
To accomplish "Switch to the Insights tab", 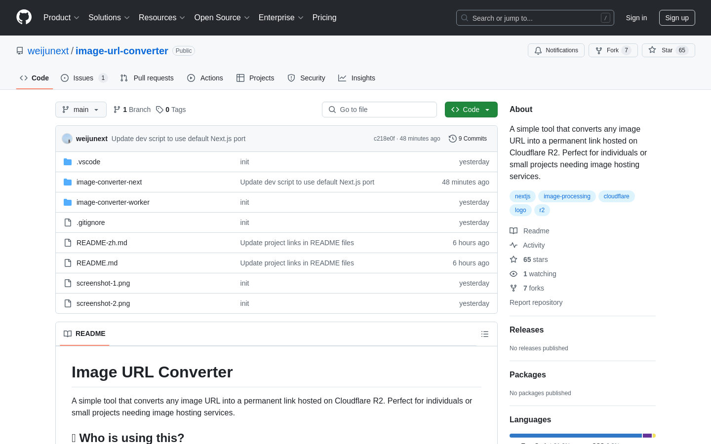I will (356, 78).
